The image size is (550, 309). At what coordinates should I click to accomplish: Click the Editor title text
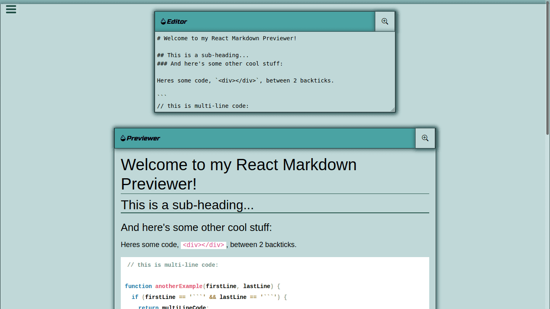click(x=177, y=22)
